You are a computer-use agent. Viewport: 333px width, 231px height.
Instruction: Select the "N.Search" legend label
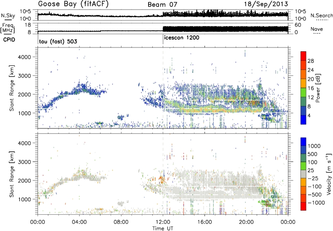point(321,15)
